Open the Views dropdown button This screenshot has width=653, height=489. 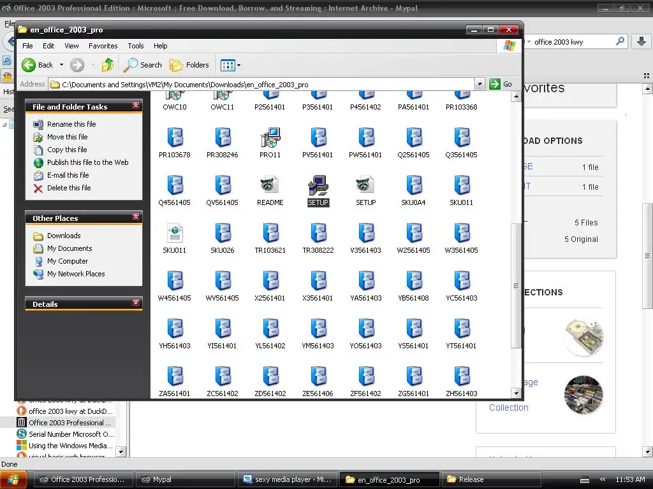230,65
